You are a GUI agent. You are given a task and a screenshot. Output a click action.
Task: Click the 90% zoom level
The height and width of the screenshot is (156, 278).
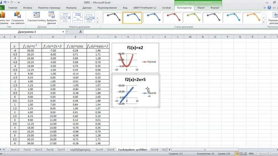click(x=251, y=154)
